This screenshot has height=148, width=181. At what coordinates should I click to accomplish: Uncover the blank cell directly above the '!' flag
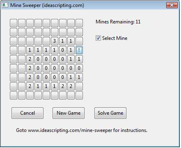(79, 41)
